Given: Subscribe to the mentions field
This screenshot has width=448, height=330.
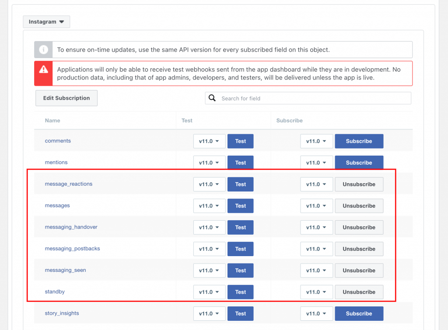Looking at the screenshot, I should (359, 162).
